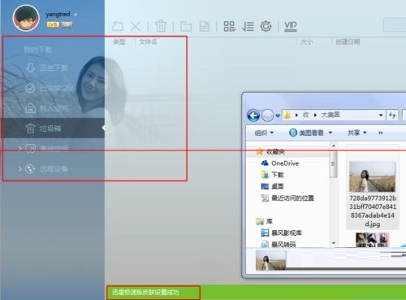The image size is (406, 300).
Task: Click the small arrow beside yangtred
Action: [76, 15]
